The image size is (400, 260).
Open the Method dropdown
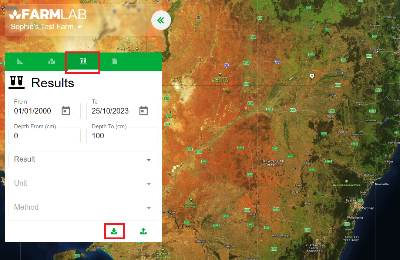pyautogui.click(x=83, y=208)
